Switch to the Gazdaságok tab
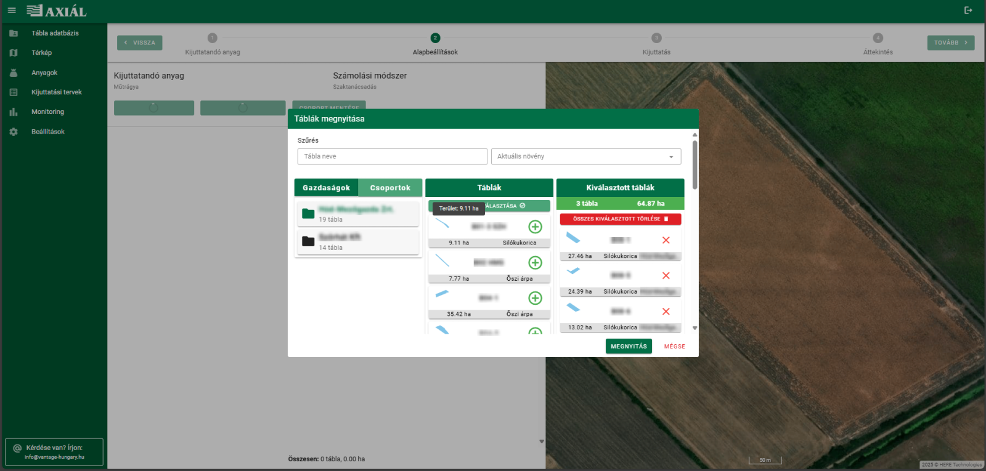This screenshot has width=986, height=471. pos(327,188)
